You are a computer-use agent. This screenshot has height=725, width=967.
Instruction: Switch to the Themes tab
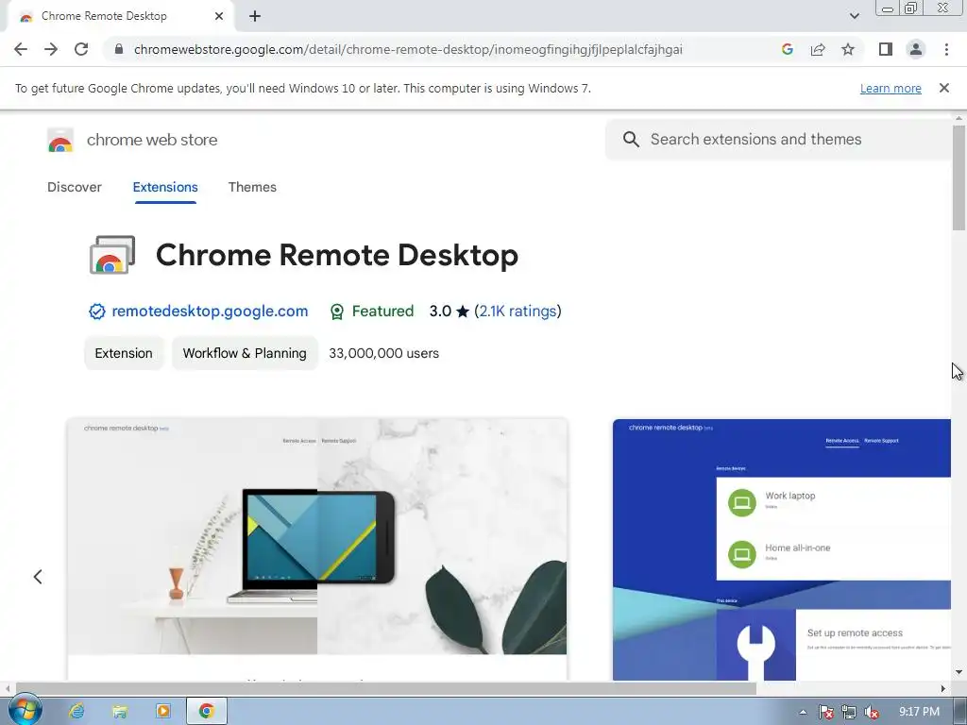click(252, 187)
